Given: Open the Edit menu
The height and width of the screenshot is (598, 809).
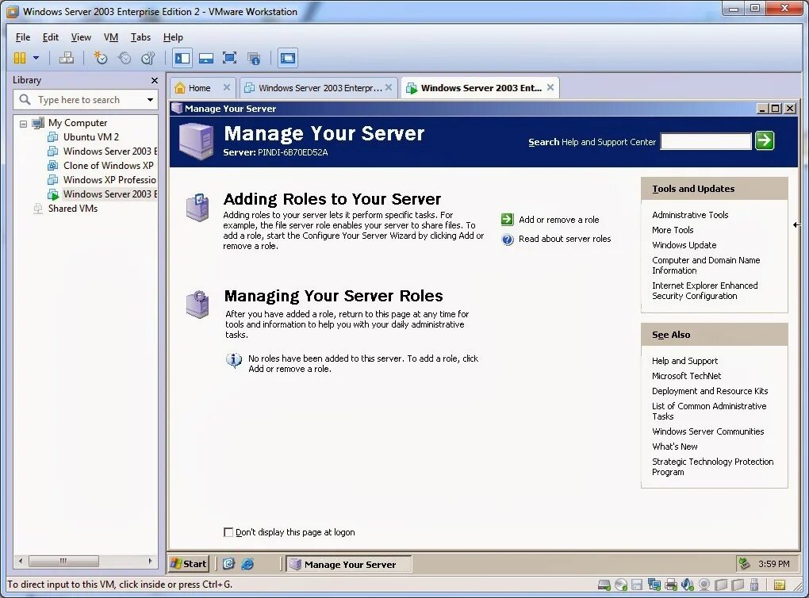Looking at the screenshot, I should tap(51, 37).
